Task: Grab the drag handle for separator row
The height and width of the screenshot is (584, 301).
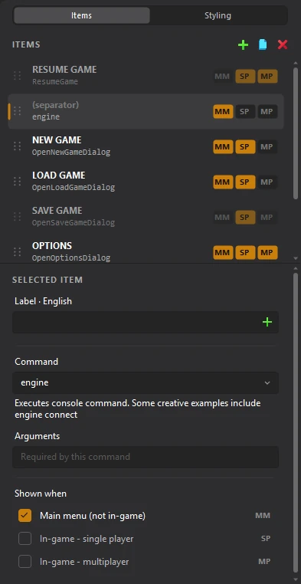Action: (x=17, y=111)
